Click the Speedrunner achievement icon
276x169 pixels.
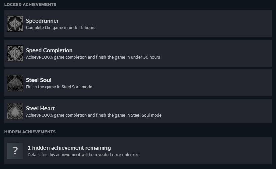coord(15,24)
